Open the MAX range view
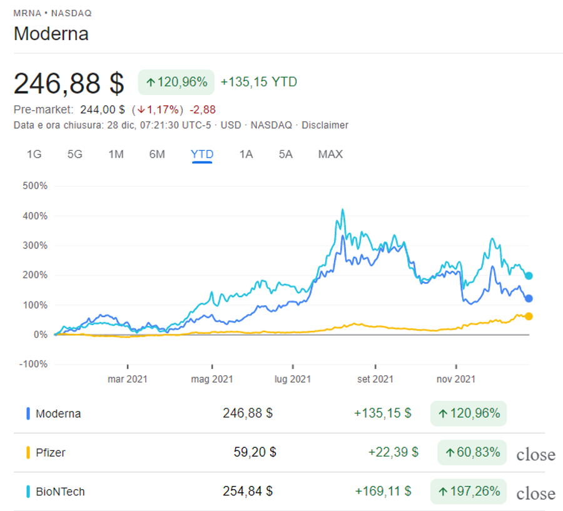Image resolution: width=563 pixels, height=511 pixels. click(330, 154)
